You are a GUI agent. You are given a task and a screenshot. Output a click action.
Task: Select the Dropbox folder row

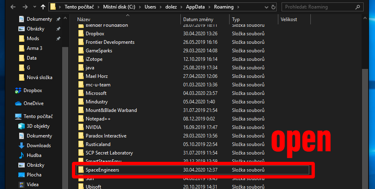pos(193,34)
